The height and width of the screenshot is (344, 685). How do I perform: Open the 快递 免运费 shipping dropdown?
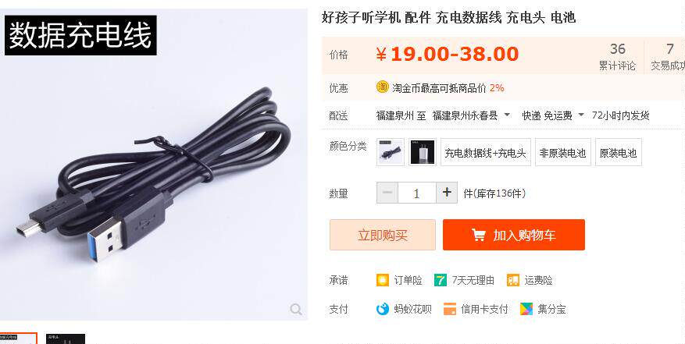[x=553, y=115]
